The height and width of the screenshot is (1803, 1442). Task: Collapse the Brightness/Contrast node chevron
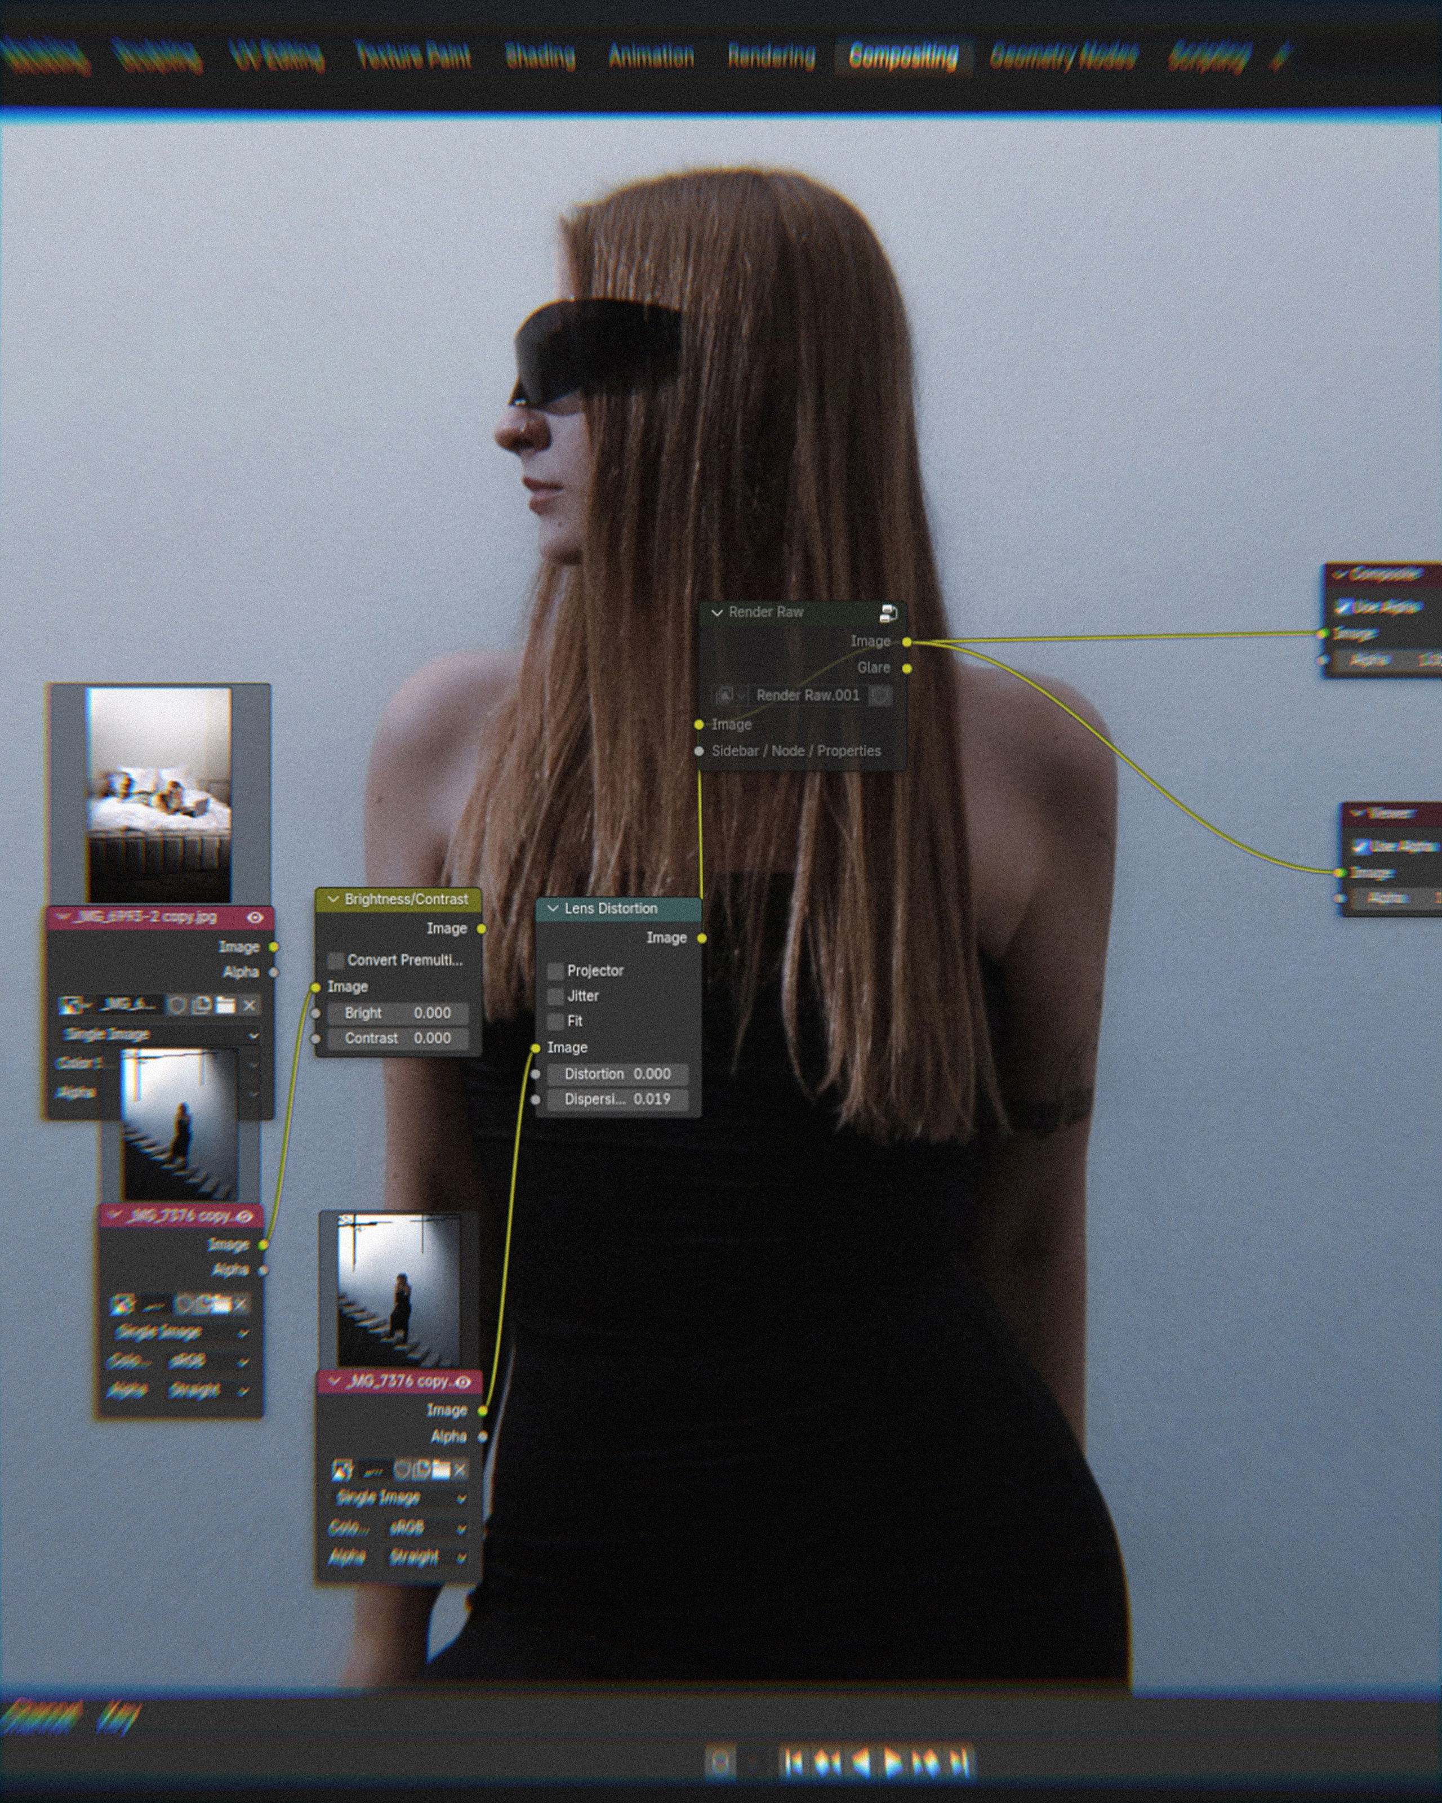pos(333,899)
